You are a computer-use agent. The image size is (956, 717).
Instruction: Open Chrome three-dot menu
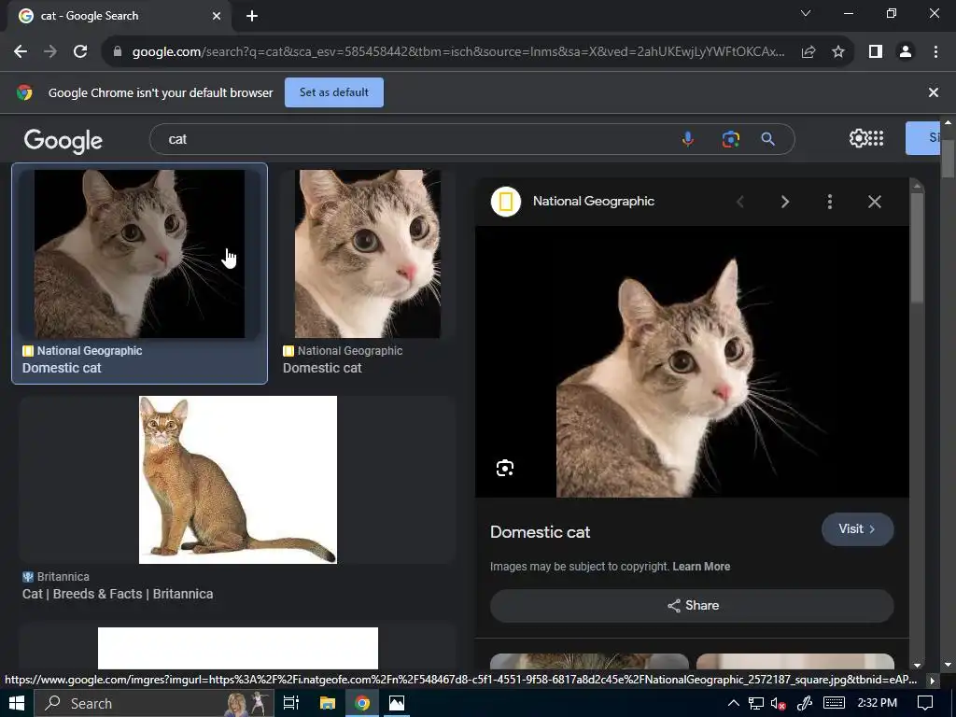(935, 52)
